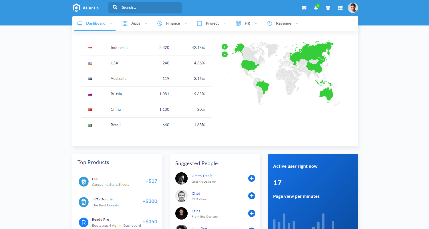Click the Dashboard monitor icon
The width and height of the screenshot is (429, 229).
tap(80, 23)
